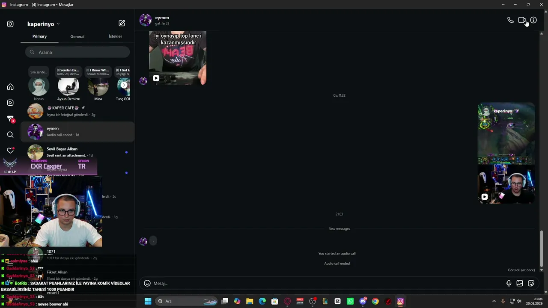Open Voicemeeter from the taskbar
This screenshot has height=308, width=548.
300,301
